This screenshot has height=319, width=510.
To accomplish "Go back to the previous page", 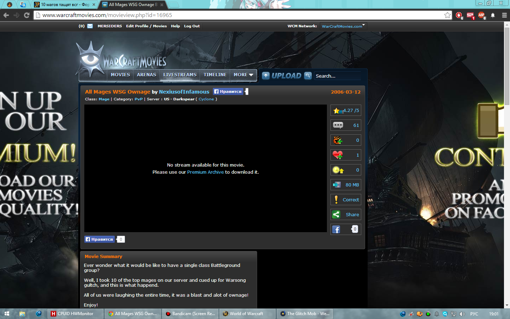I will click(6, 15).
